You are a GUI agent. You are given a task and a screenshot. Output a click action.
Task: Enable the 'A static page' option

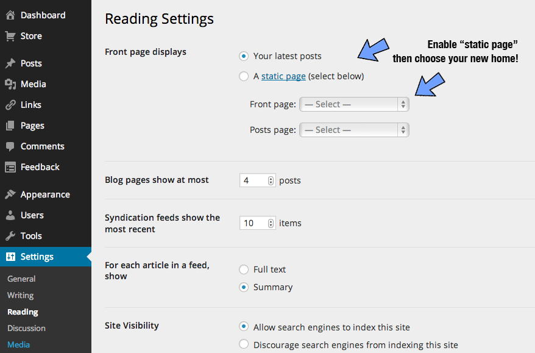point(244,76)
